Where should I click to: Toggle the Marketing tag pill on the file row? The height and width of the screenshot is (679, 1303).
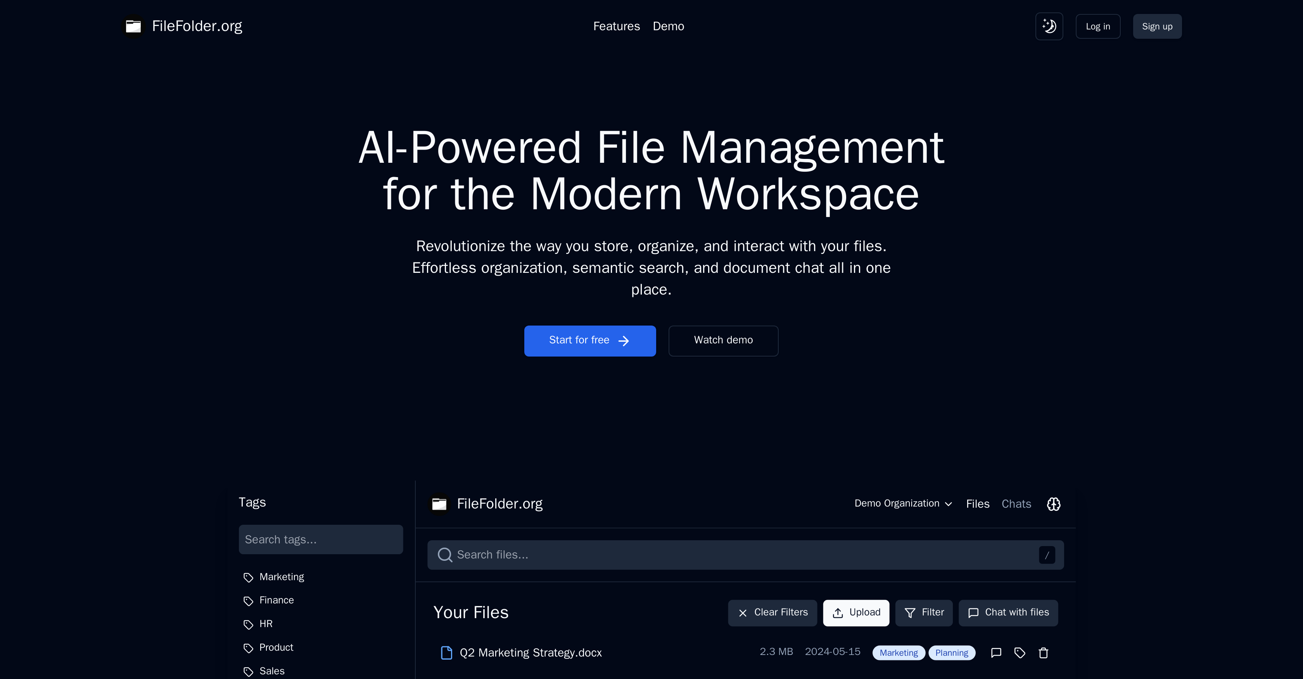899,653
